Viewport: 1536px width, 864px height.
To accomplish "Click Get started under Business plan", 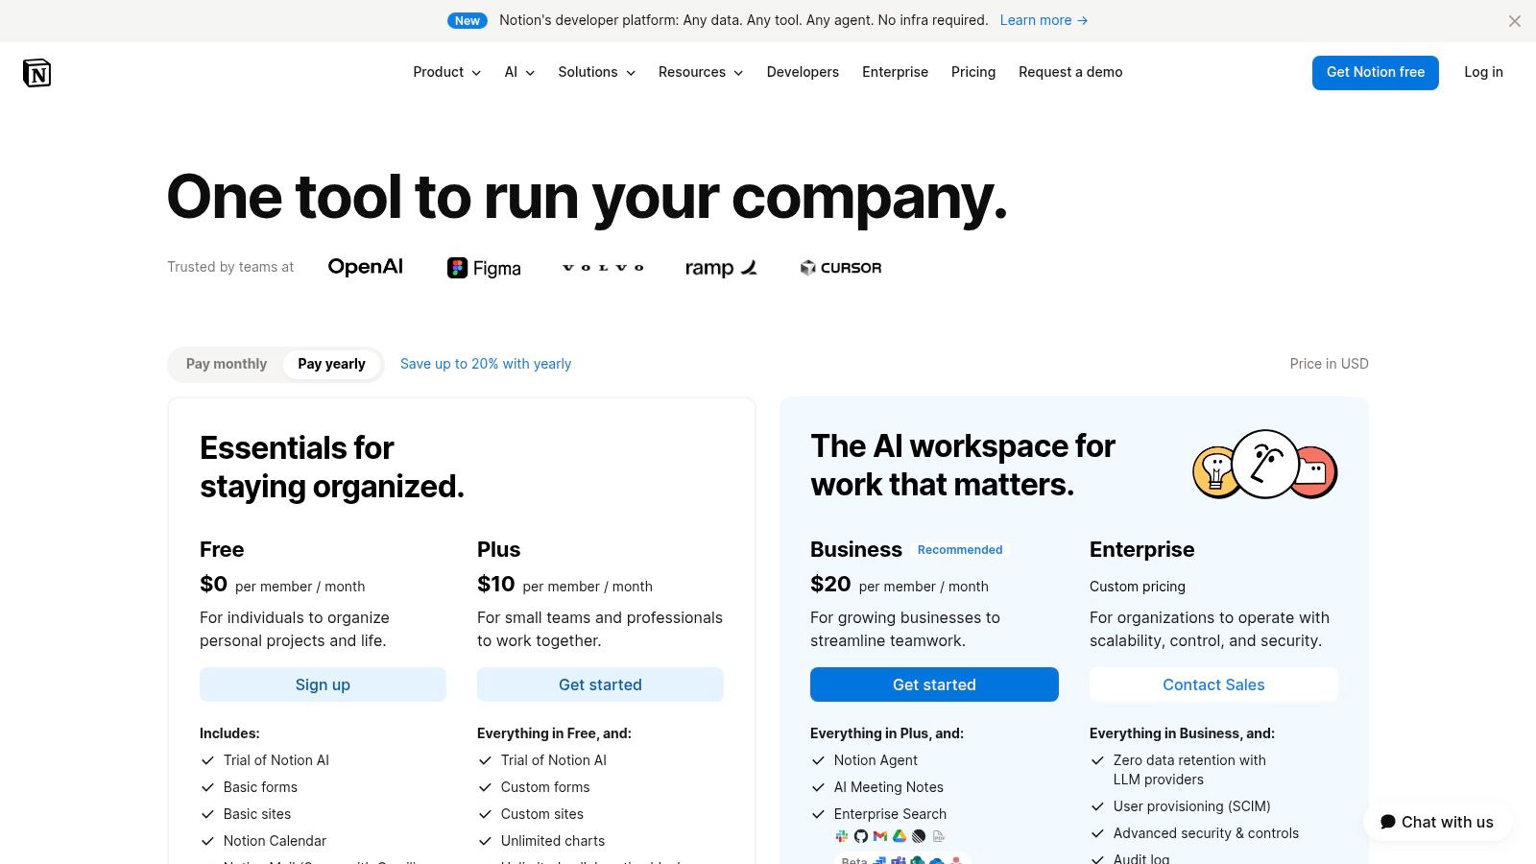I will point(934,684).
